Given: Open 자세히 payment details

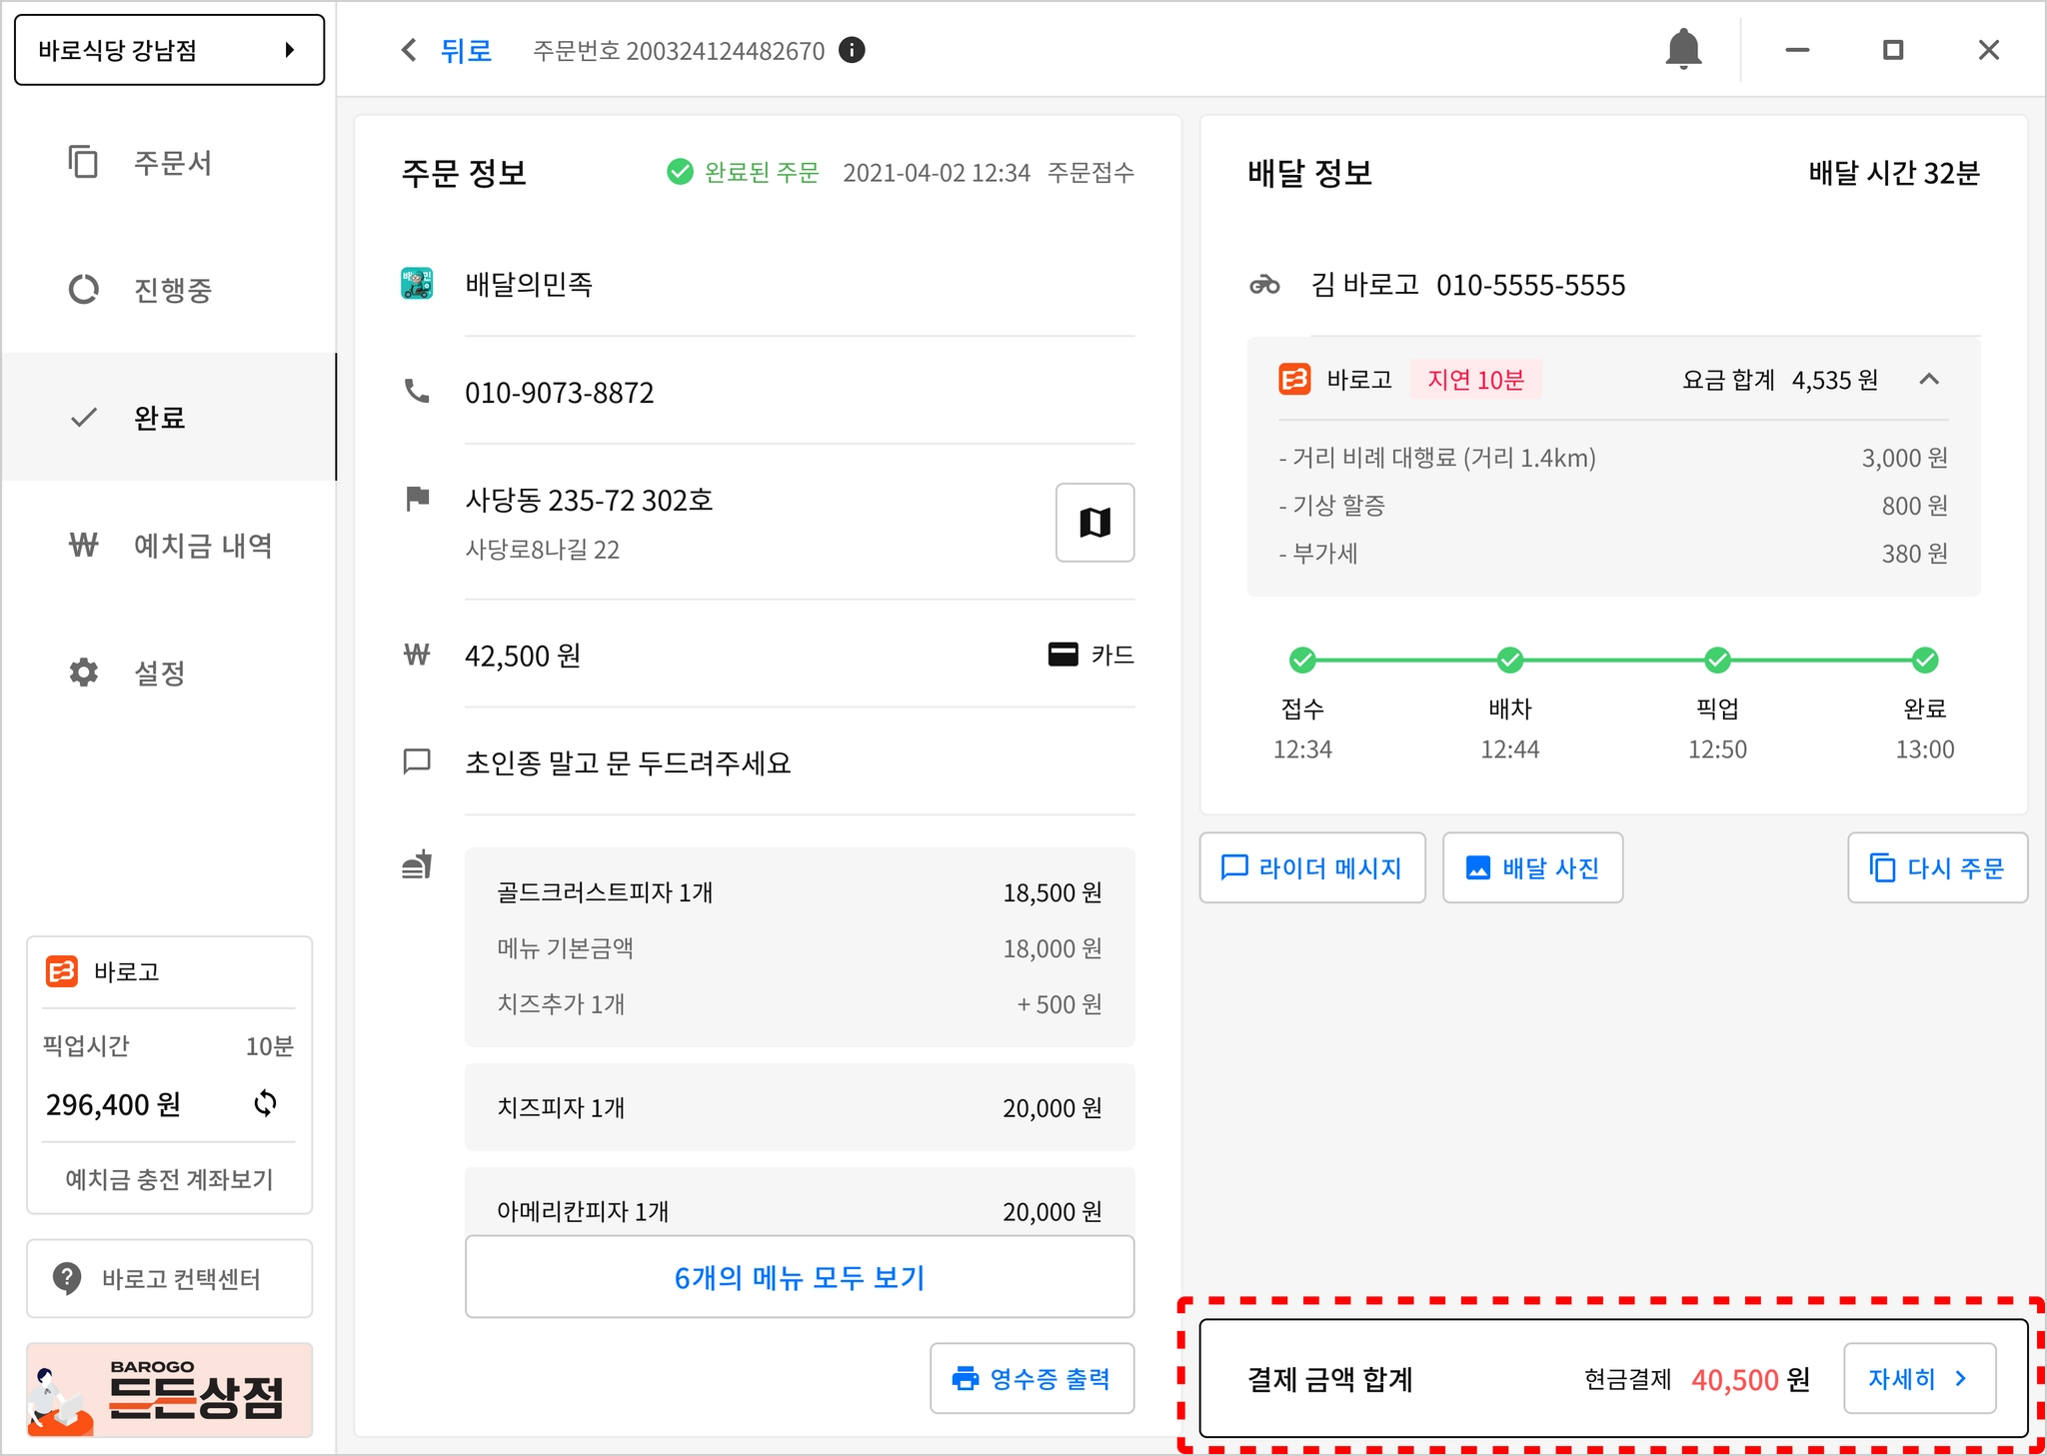Looking at the screenshot, I should (x=1918, y=1378).
